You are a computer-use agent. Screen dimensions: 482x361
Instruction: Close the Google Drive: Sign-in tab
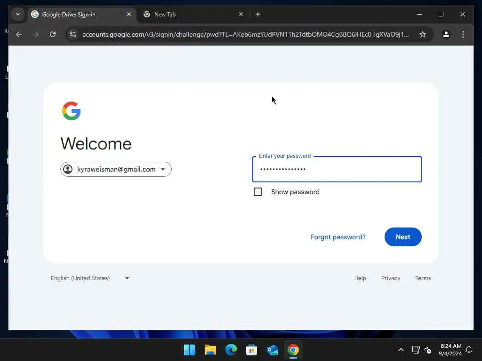click(129, 14)
